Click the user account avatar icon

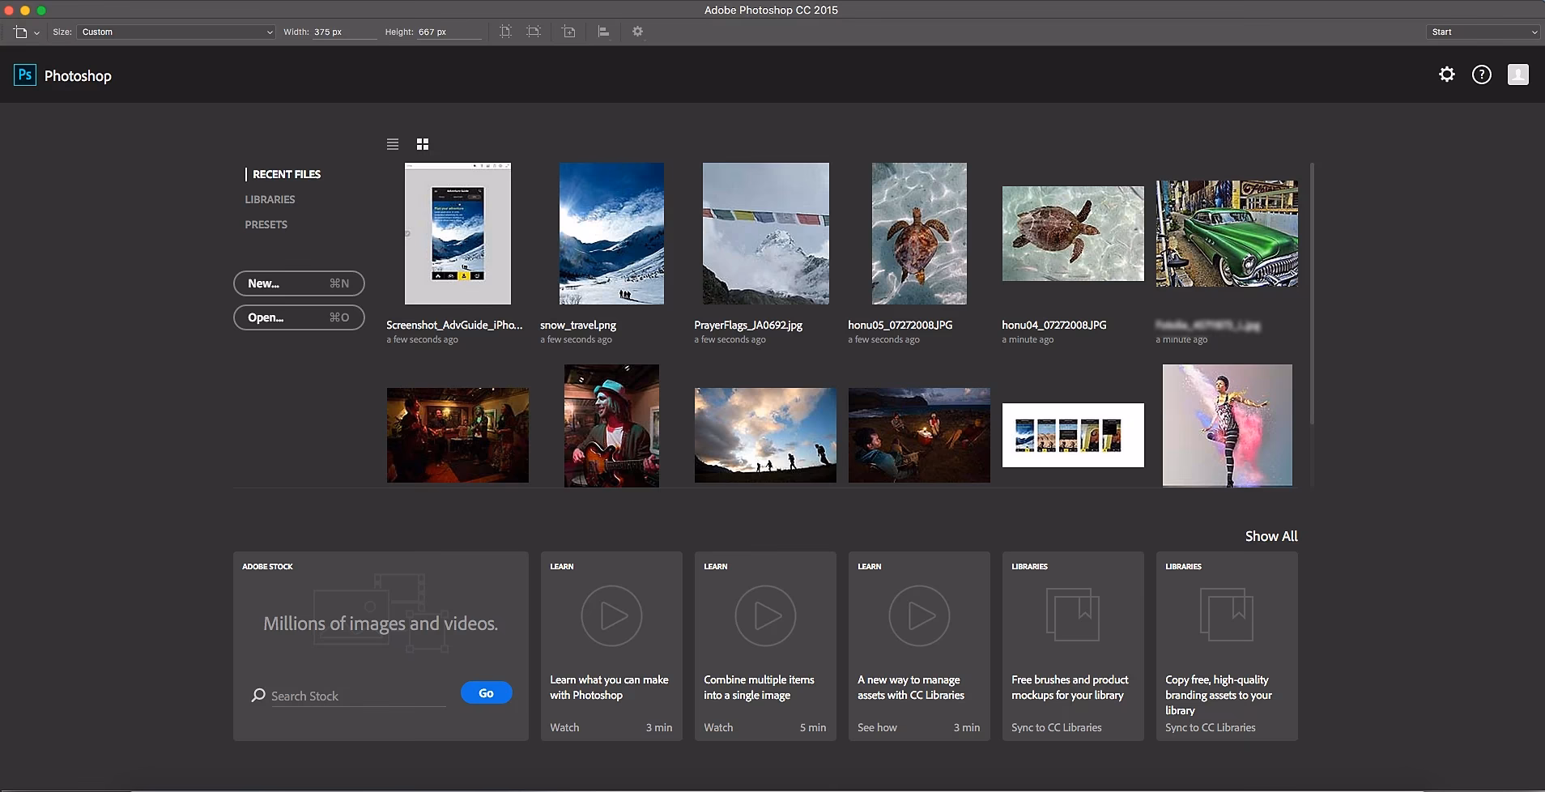pos(1519,75)
